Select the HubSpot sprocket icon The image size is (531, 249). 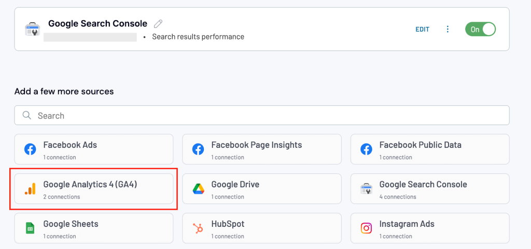(x=198, y=228)
